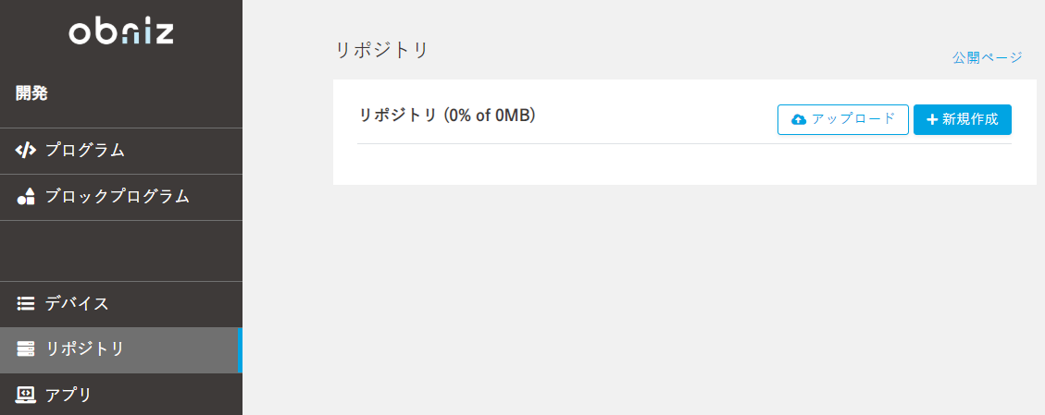Image resolution: width=1045 pixels, height=415 pixels.
Task: Click the cloud upload icon in the アップロード button
Action: (799, 120)
